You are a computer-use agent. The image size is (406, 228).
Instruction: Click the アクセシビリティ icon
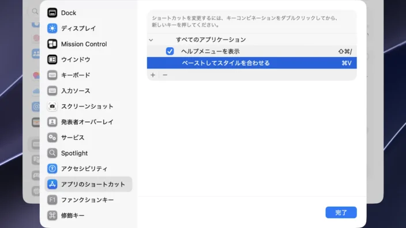52,169
